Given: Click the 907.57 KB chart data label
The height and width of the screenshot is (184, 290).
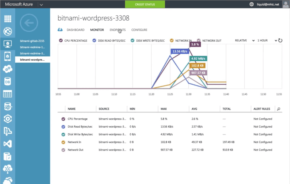Looking at the screenshot, I should pos(198,73).
